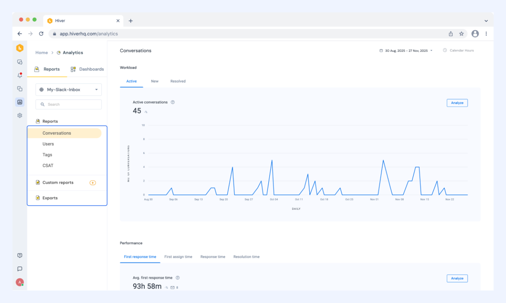
Task: Open browser three-dot menu
Action: [486, 34]
